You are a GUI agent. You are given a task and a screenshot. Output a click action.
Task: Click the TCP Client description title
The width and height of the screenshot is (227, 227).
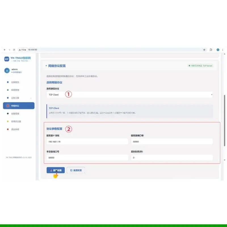[x=54, y=108]
